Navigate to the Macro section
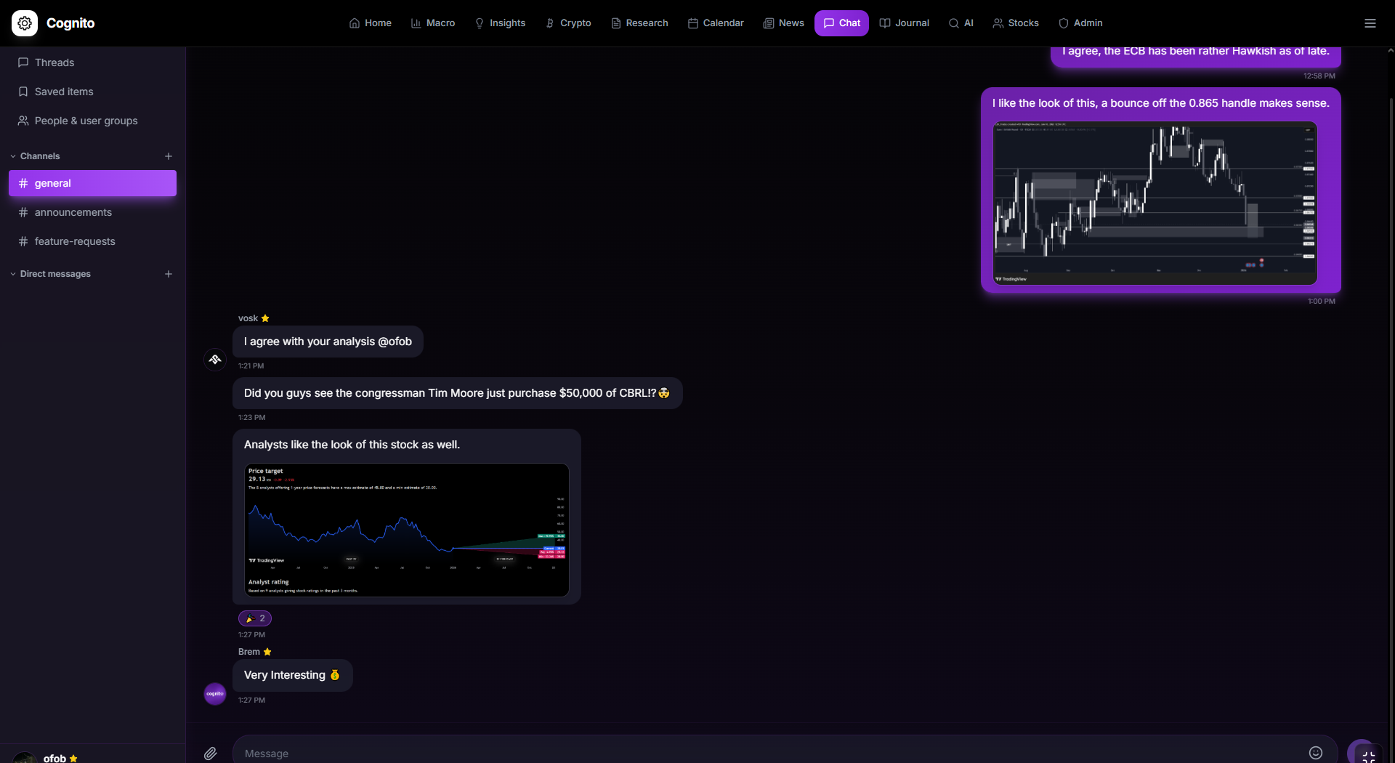Screen dimensions: 1395x763 [x=433, y=23]
